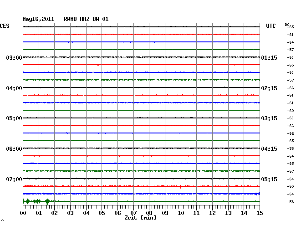Click minute 03 on the time axis
The image size is (296, 225).
pos(70,213)
